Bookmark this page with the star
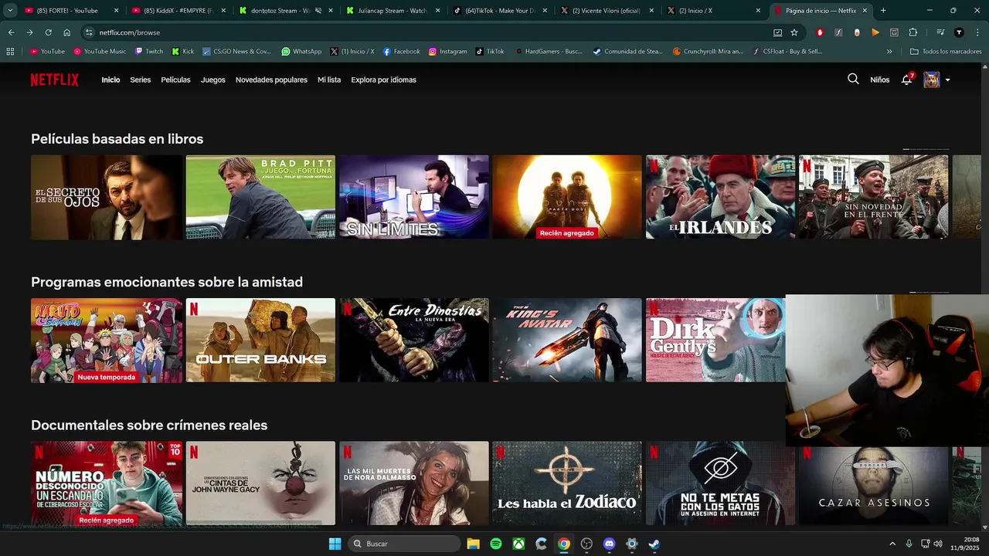Viewport: 989px width, 556px height. pyautogui.click(x=794, y=32)
